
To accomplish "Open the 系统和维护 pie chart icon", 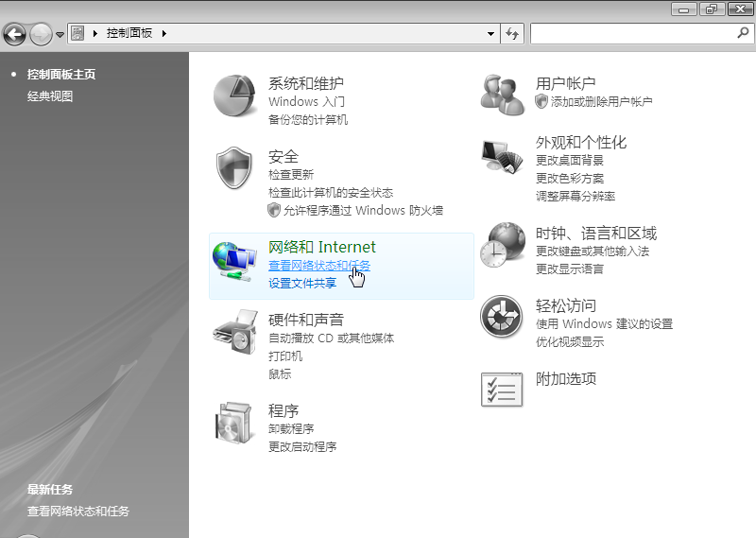I will [x=234, y=96].
